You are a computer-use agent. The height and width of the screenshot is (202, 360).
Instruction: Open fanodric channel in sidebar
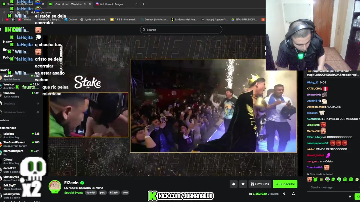pos(20,95)
